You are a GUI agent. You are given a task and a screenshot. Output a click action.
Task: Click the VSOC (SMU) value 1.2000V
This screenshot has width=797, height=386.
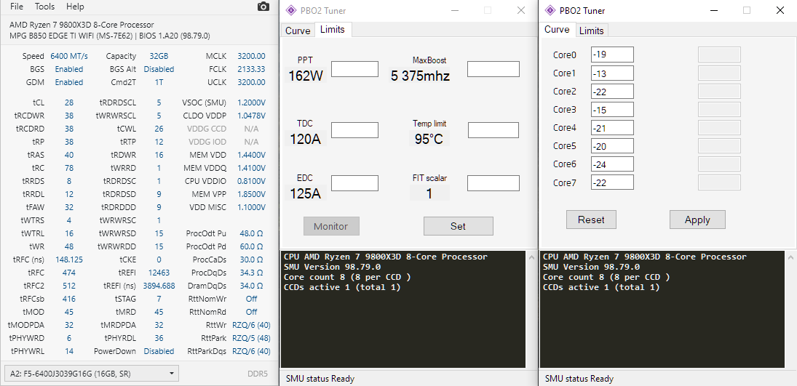[251, 102]
